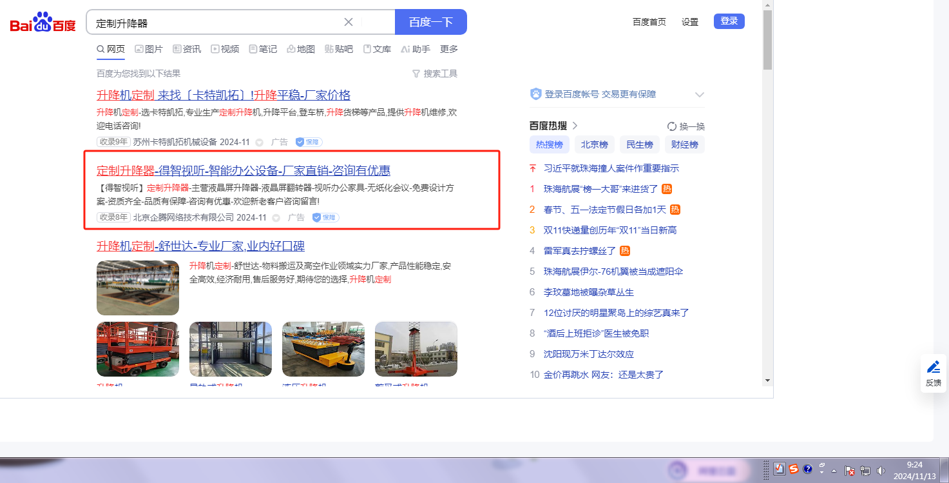The image size is (949, 483).
Task: Click the blue help question mark tray icon
Action: 808,469
